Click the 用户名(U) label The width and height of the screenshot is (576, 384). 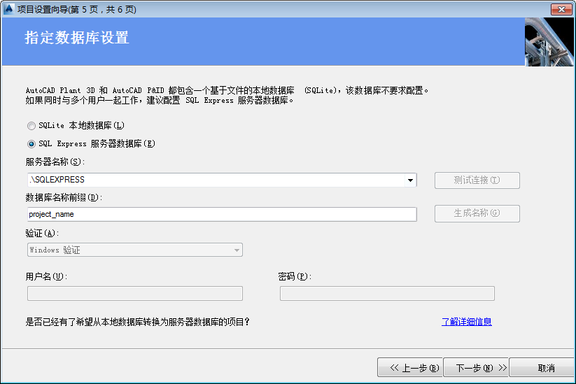(x=47, y=276)
